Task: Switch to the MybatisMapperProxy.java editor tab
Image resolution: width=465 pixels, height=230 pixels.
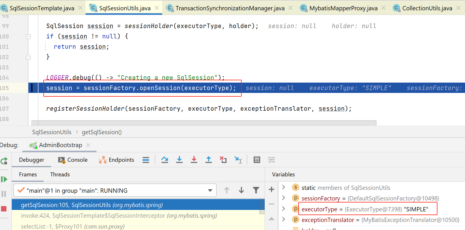Action: (343, 8)
